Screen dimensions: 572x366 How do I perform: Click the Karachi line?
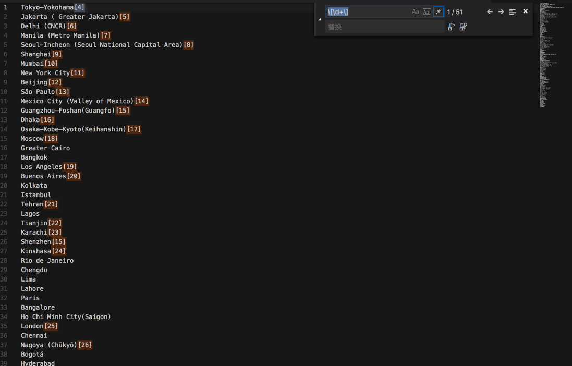pyautogui.click(x=34, y=232)
